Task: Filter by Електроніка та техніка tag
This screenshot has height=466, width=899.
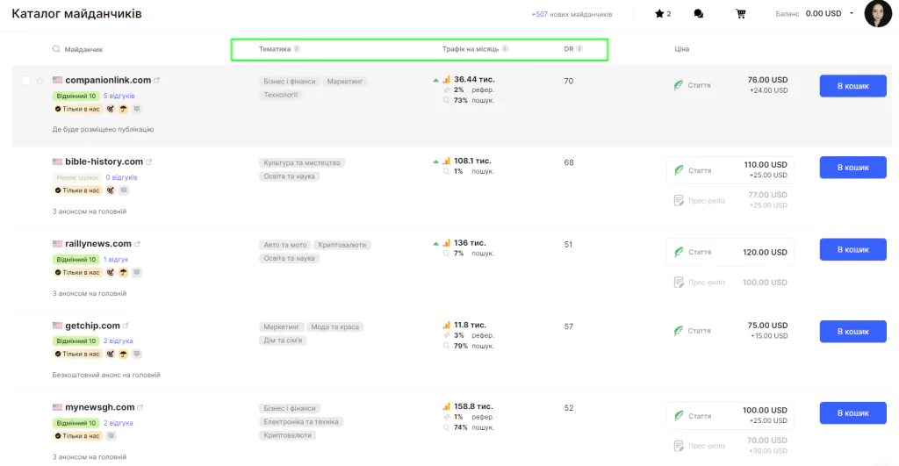Action: tap(301, 422)
